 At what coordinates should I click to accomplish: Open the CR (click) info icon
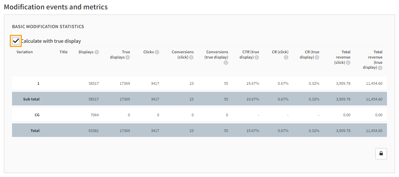(x=286, y=57)
